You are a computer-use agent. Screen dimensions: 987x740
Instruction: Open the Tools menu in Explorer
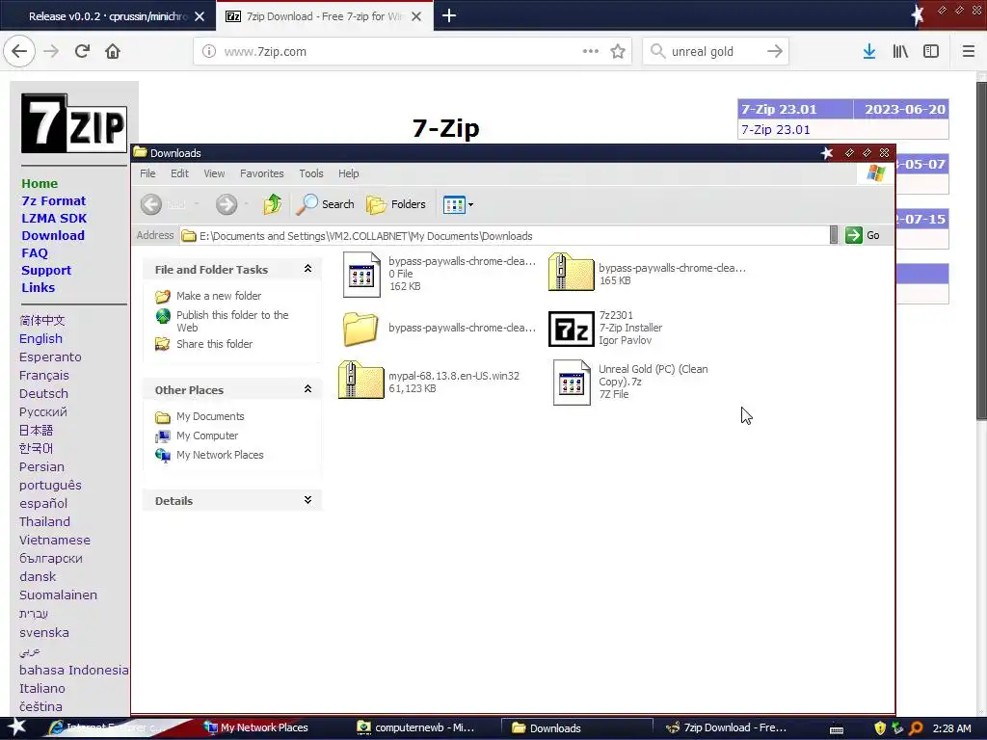click(311, 173)
